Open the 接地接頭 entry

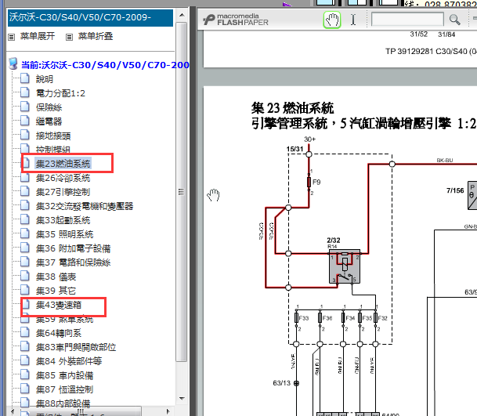(53, 136)
